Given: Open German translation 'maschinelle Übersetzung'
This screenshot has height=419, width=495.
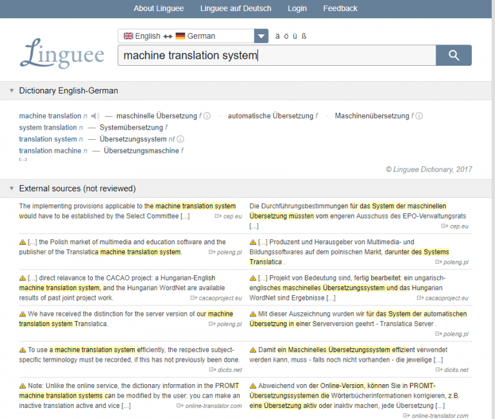Looking at the screenshot, I should point(157,116).
